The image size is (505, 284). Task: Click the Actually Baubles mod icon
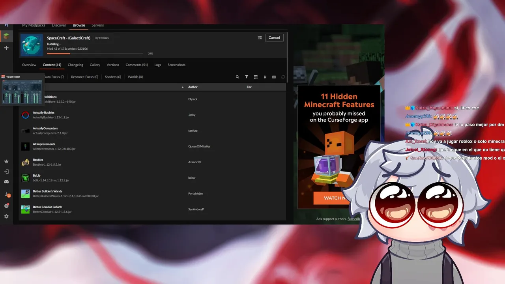point(25,115)
